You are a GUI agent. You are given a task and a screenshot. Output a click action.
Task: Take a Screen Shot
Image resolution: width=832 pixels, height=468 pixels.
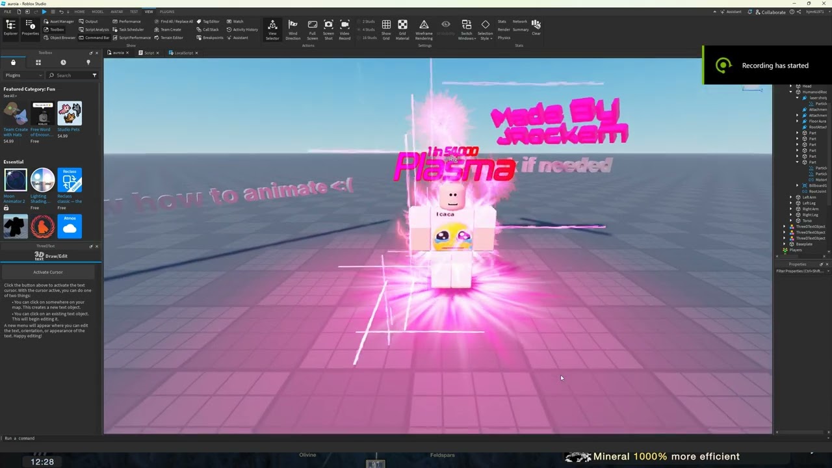point(328,29)
